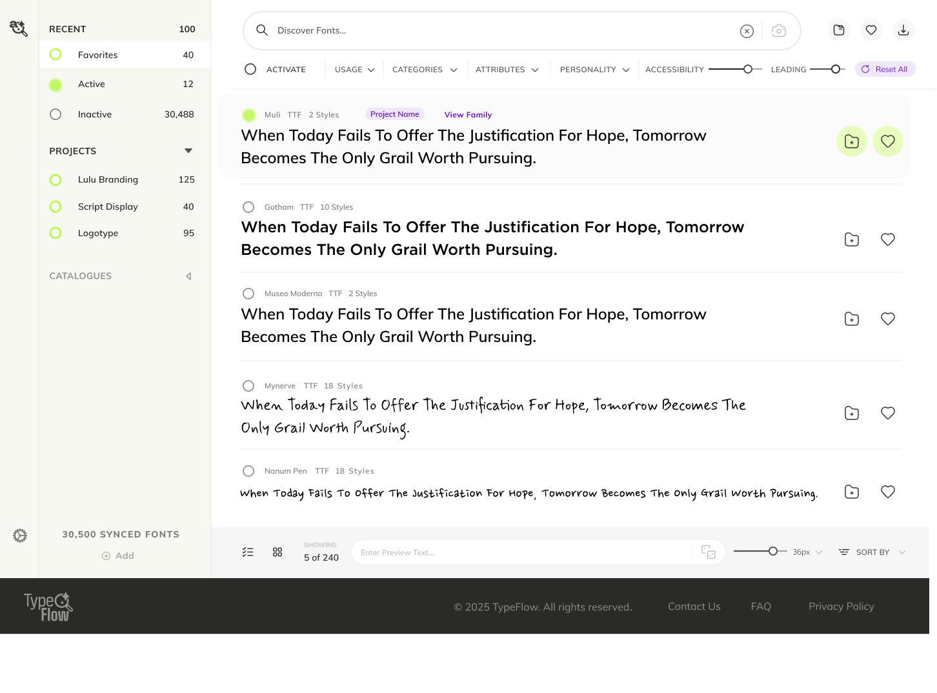Image resolution: width=937 pixels, height=693 pixels.
Task: Click the Nanum Pen font preview text
Action: pos(529,493)
